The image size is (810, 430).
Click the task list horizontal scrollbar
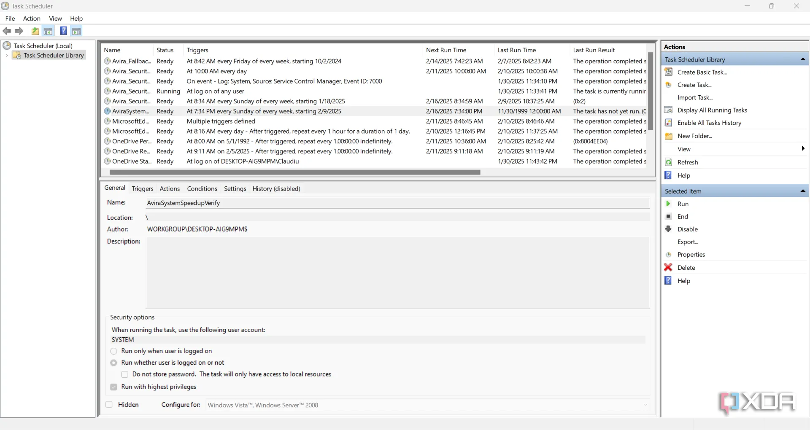click(x=294, y=172)
